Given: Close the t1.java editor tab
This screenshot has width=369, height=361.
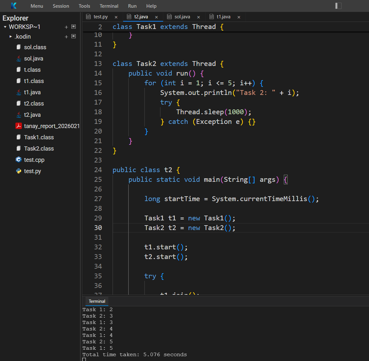Looking at the screenshot, I should 239,17.
